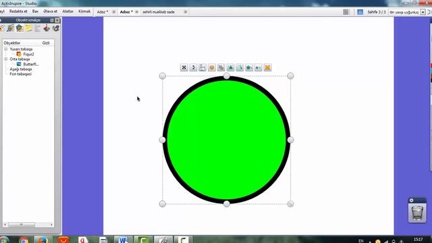The height and width of the screenshot is (243, 432).
Task: Click the gray layout icon in the top right bar
Action: point(346,12)
